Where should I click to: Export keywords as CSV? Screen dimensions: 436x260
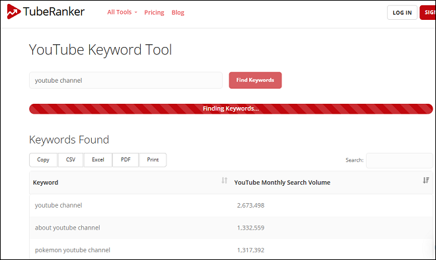71,160
